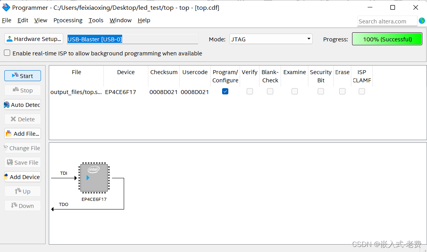Click the EP4CE6F17 label under the chip

point(94,199)
